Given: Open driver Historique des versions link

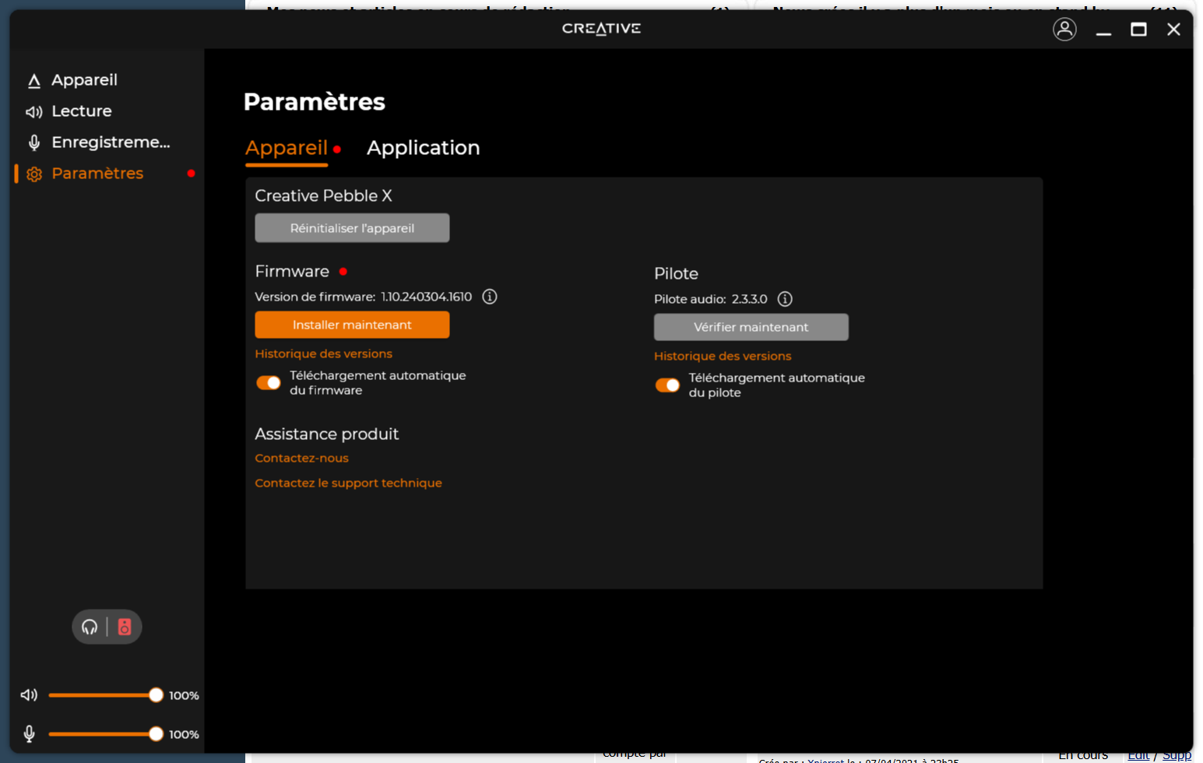Looking at the screenshot, I should (723, 356).
